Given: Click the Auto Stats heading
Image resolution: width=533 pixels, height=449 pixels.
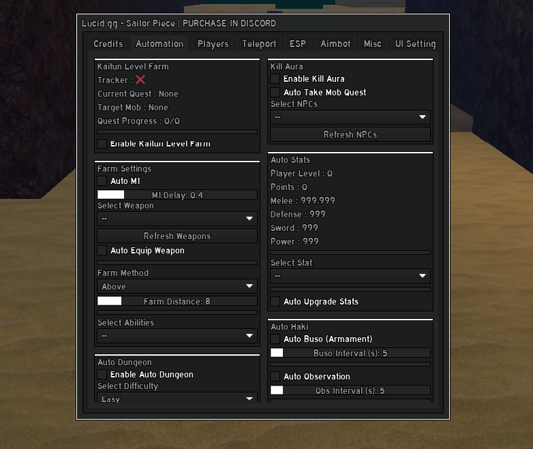Looking at the screenshot, I should point(290,159).
